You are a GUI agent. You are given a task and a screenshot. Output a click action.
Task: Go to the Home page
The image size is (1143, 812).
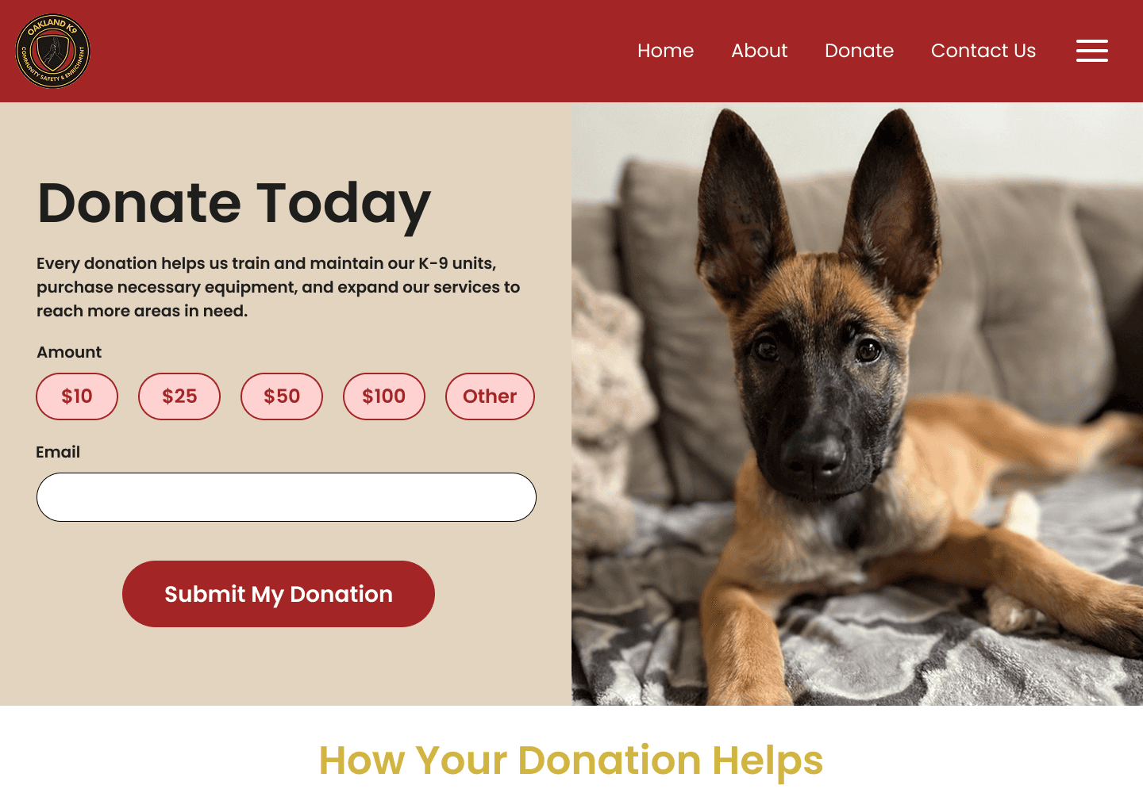pyautogui.click(x=665, y=51)
